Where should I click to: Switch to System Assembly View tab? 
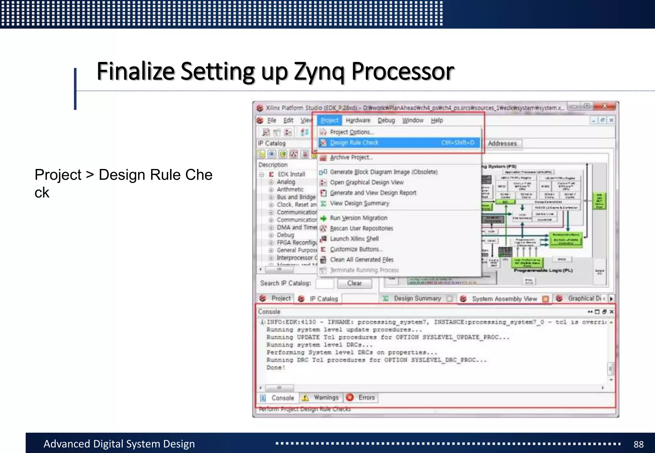click(505, 299)
